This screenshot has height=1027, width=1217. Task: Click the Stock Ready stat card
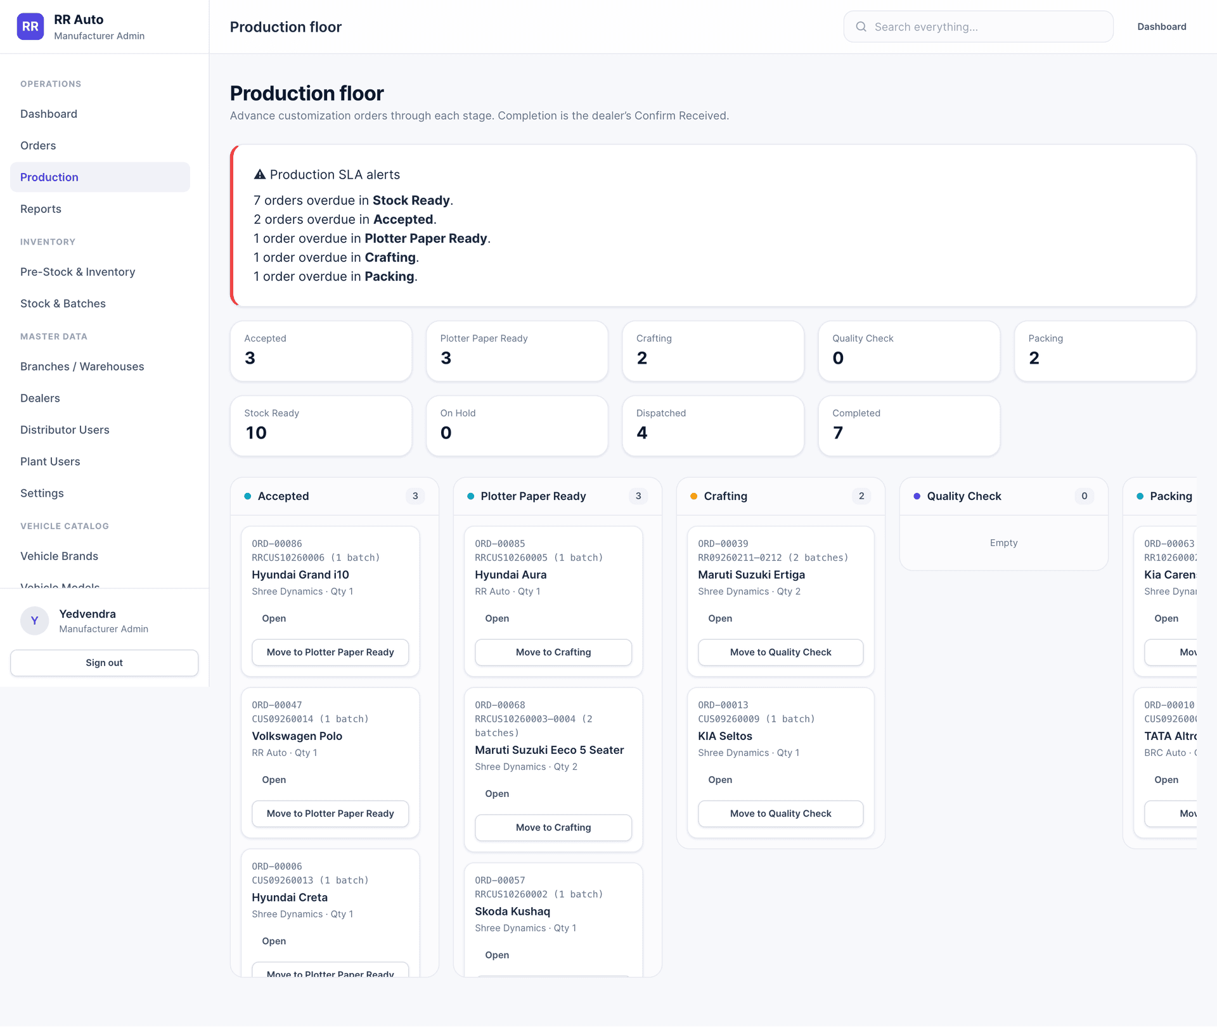[x=321, y=426]
